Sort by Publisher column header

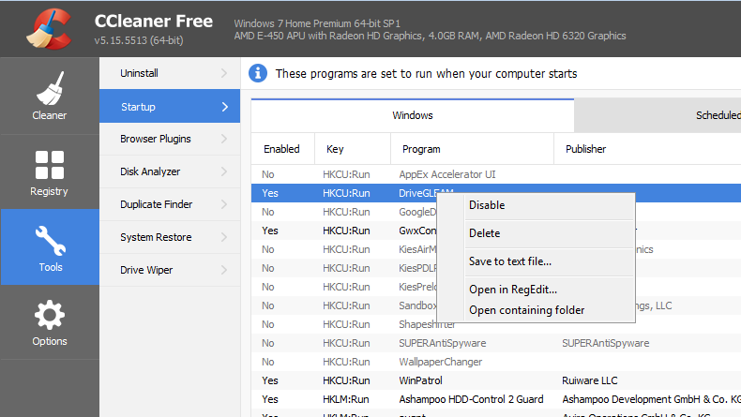pos(647,149)
